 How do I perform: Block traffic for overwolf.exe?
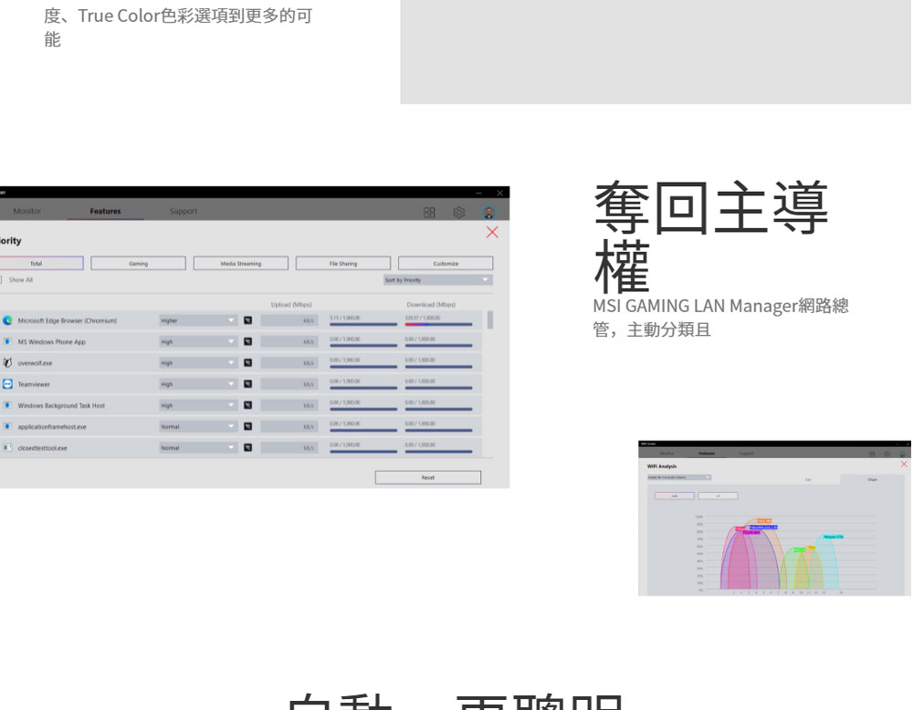pyautogui.click(x=248, y=363)
